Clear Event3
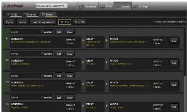 coord(70,76)
